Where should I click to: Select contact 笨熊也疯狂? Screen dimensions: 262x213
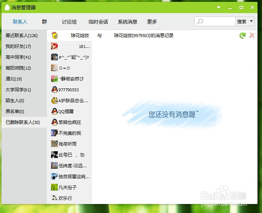tap(69, 122)
